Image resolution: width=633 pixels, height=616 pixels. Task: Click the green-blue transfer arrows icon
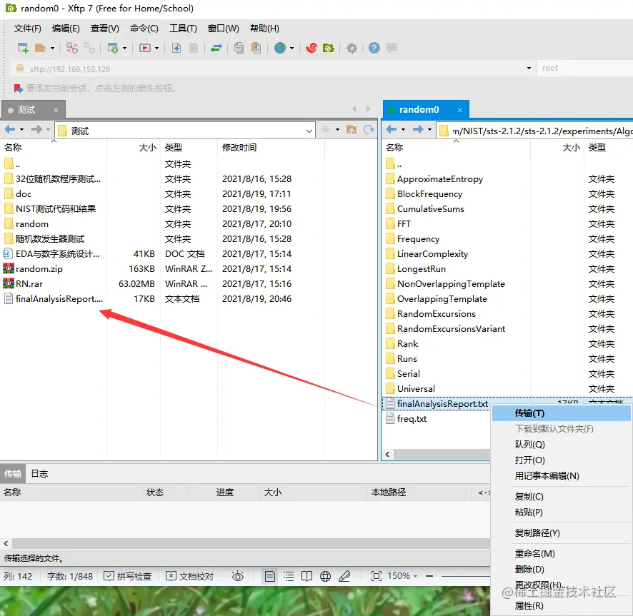click(216, 48)
